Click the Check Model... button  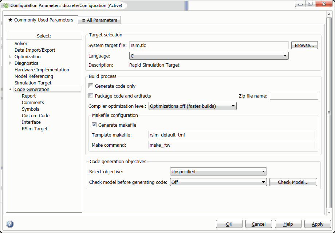point(293,182)
